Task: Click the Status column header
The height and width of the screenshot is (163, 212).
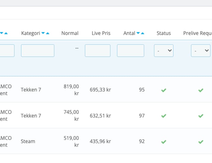Action: (x=164, y=33)
